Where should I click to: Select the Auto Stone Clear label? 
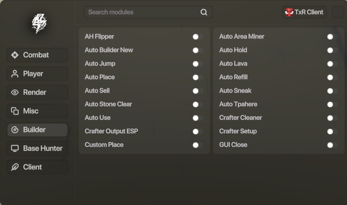point(108,104)
